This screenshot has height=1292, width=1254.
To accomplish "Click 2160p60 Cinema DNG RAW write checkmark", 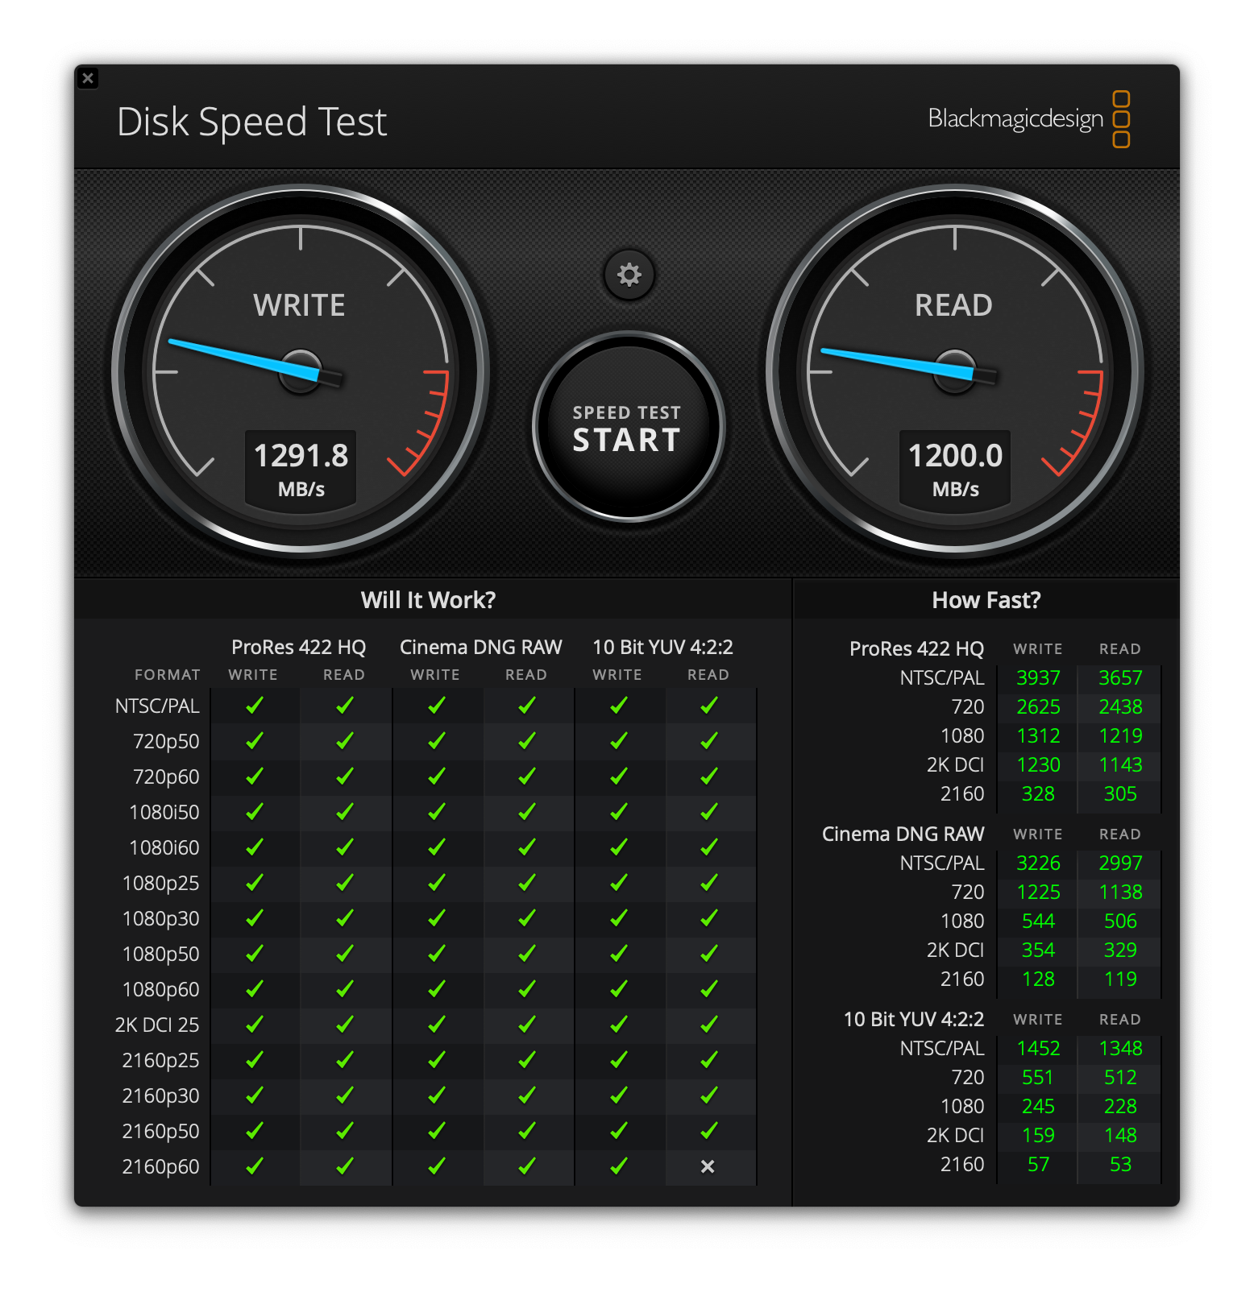I will point(437,1166).
